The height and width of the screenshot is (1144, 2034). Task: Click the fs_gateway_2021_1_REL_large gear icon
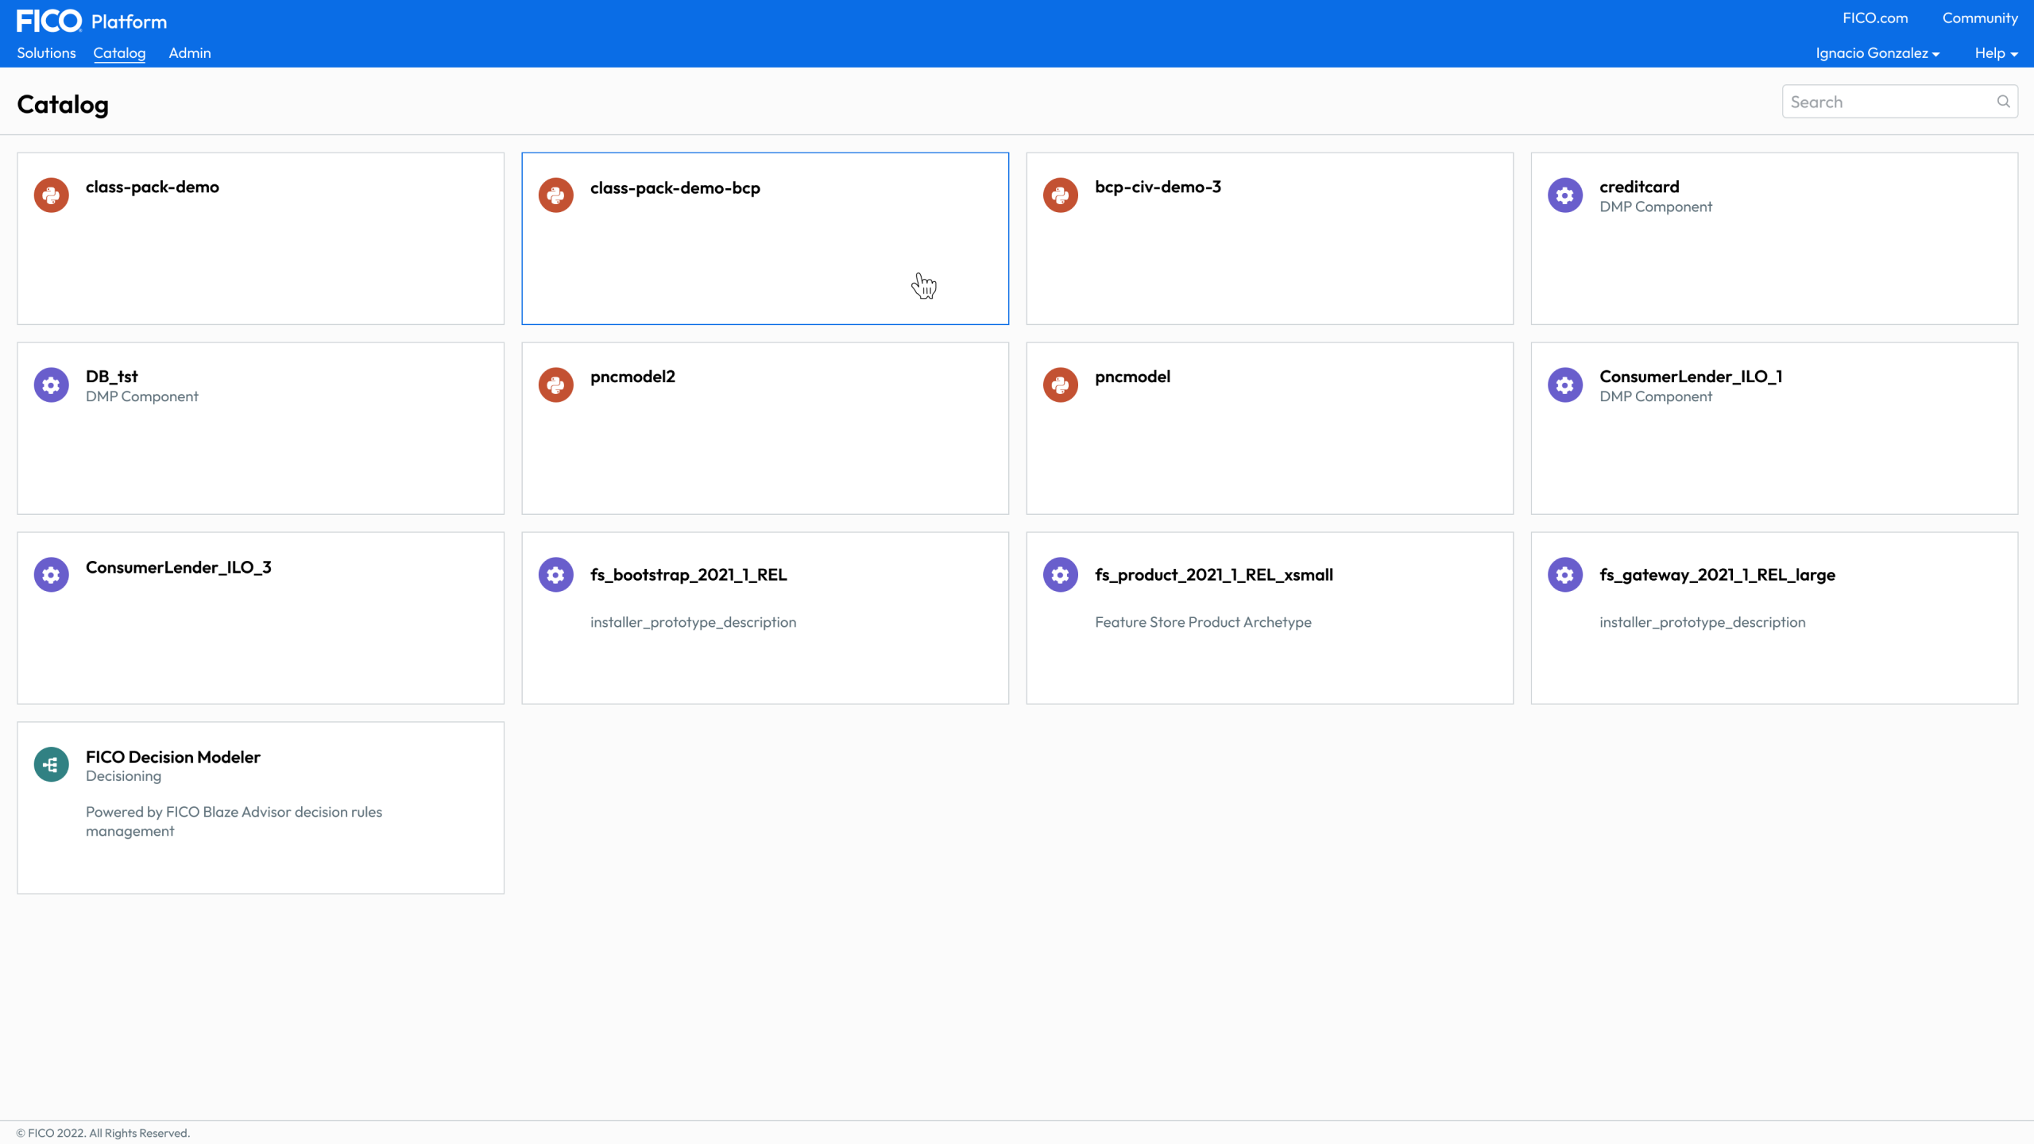click(x=1564, y=574)
